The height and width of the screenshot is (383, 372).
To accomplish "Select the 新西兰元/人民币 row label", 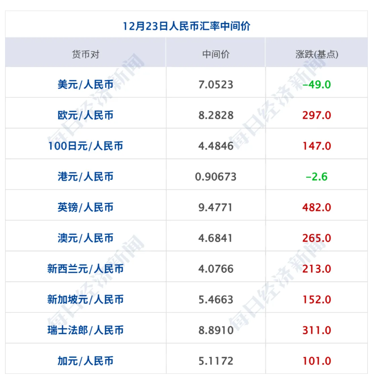I will (85, 269).
